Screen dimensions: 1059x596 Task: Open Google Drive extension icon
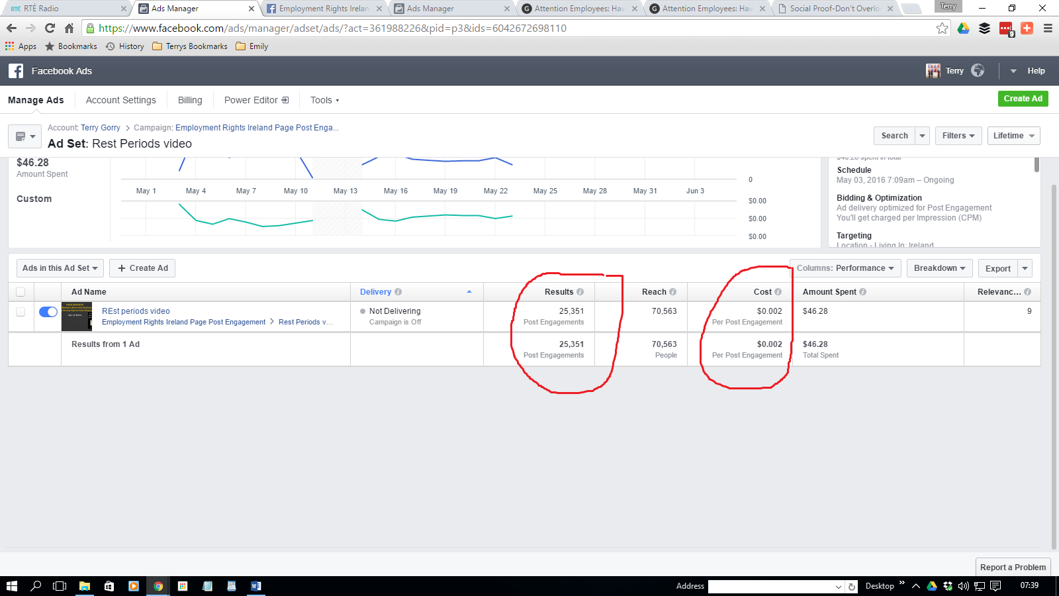click(x=964, y=28)
